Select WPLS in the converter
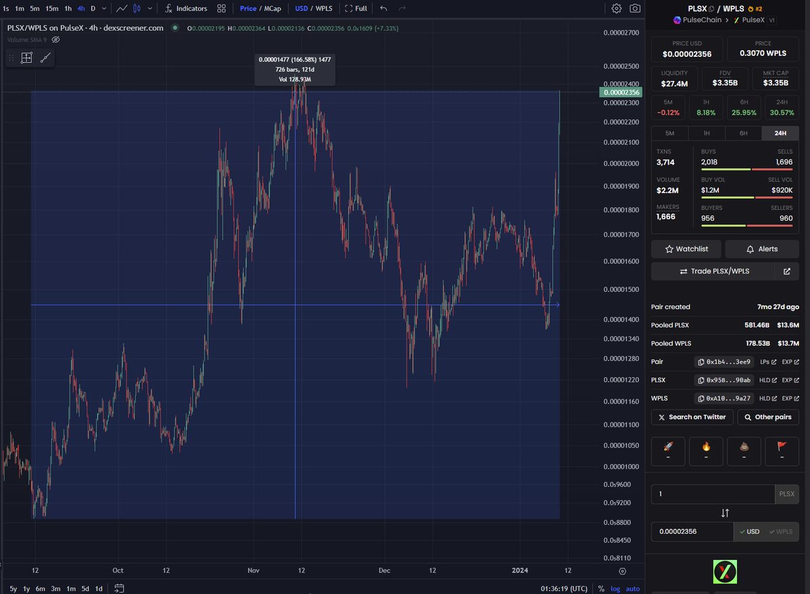The height and width of the screenshot is (594, 810). pyautogui.click(x=781, y=532)
